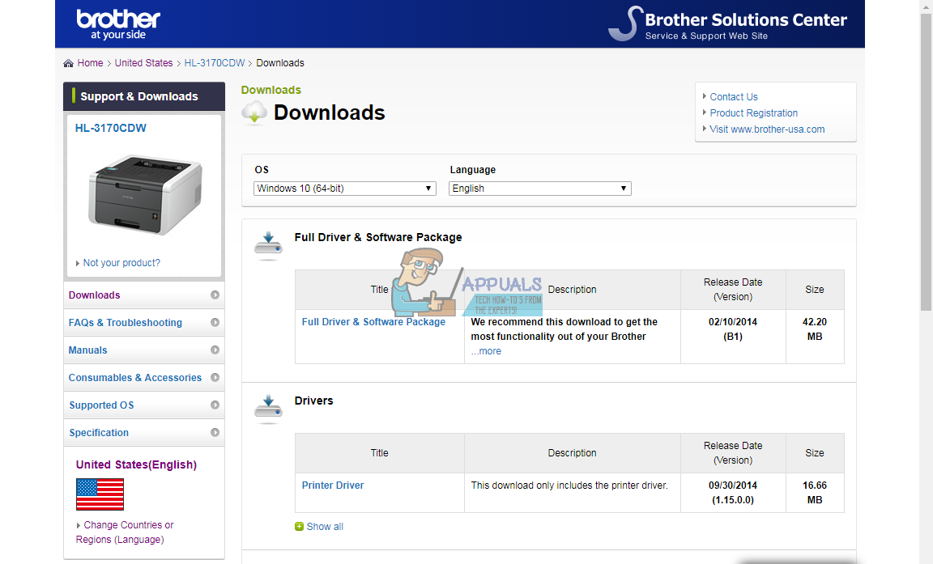Click the Not your product link

click(x=121, y=262)
